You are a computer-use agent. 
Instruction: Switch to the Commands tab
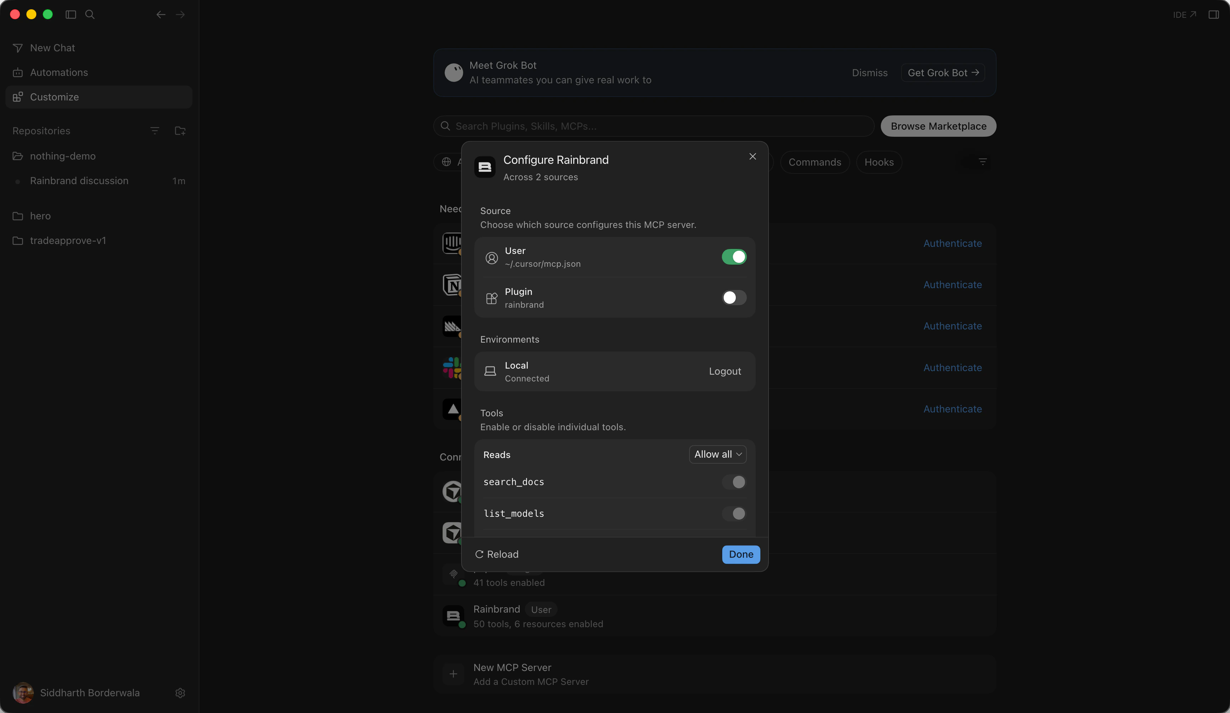815,162
